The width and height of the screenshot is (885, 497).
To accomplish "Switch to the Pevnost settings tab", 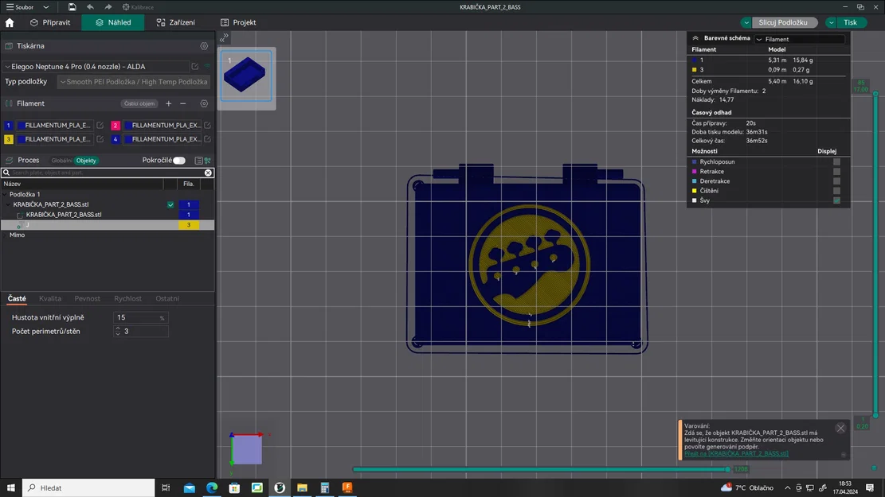I will click(87, 299).
